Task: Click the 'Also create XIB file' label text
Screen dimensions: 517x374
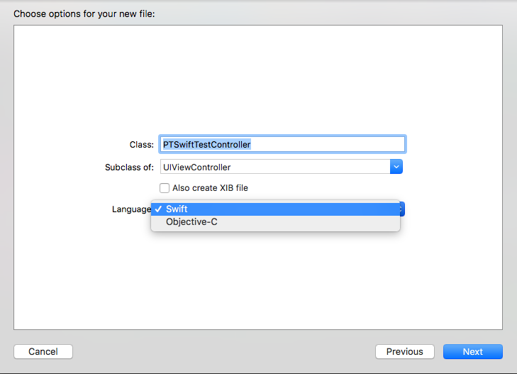Action: point(210,188)
